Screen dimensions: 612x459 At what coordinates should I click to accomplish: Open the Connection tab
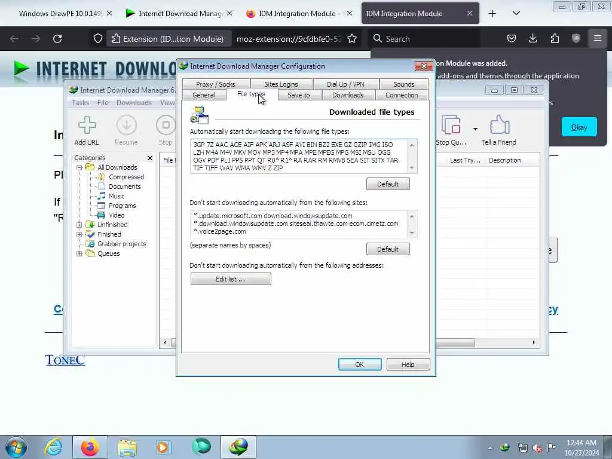[x=402, y=95]
